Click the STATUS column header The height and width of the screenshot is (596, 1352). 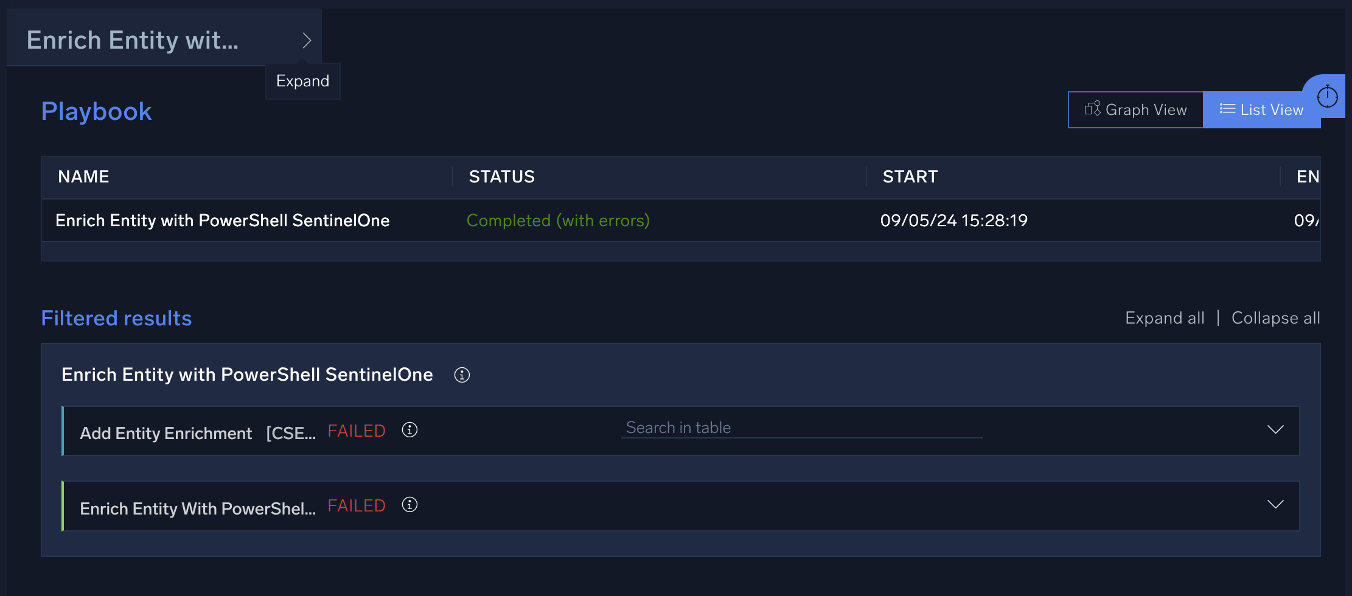501,176
